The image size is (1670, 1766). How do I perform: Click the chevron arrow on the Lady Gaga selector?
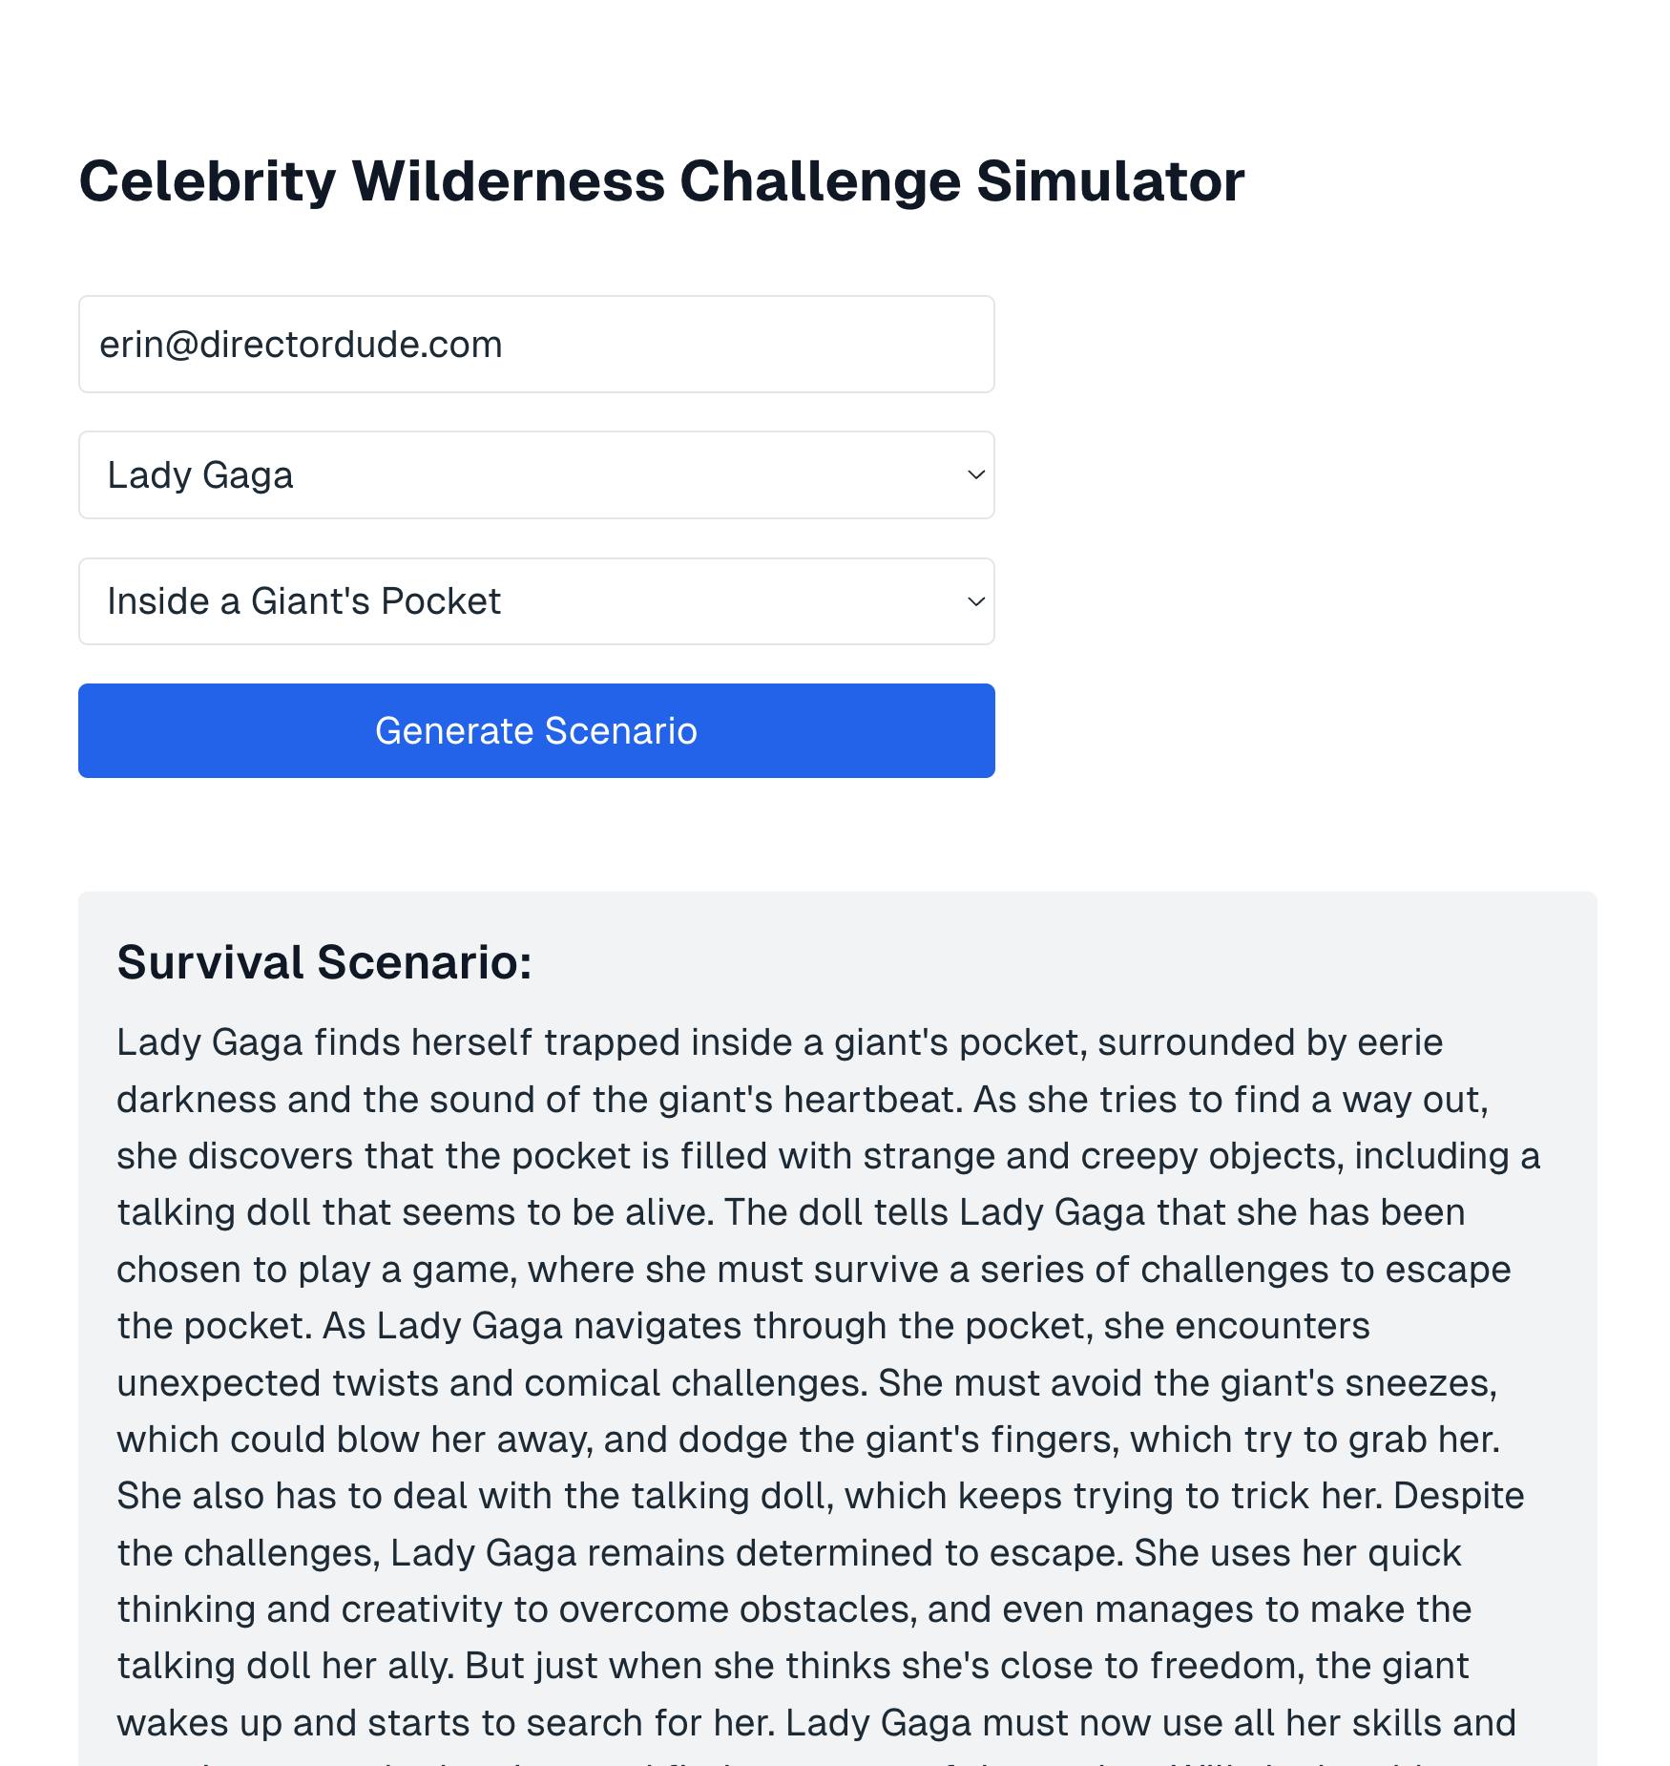[975, 475]
